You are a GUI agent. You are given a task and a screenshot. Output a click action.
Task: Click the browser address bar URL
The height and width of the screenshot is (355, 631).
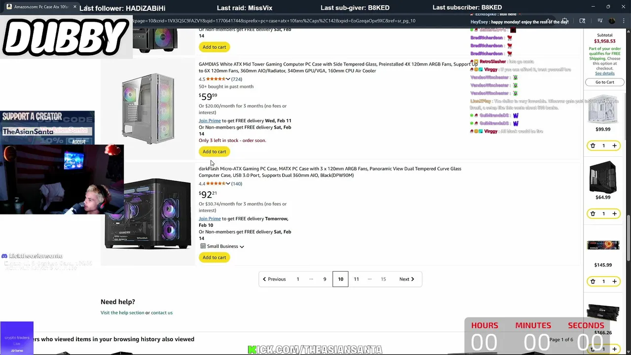click(274, 21)
